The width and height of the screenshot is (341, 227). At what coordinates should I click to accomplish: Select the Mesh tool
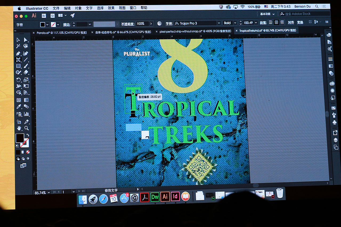click(19, 100)
